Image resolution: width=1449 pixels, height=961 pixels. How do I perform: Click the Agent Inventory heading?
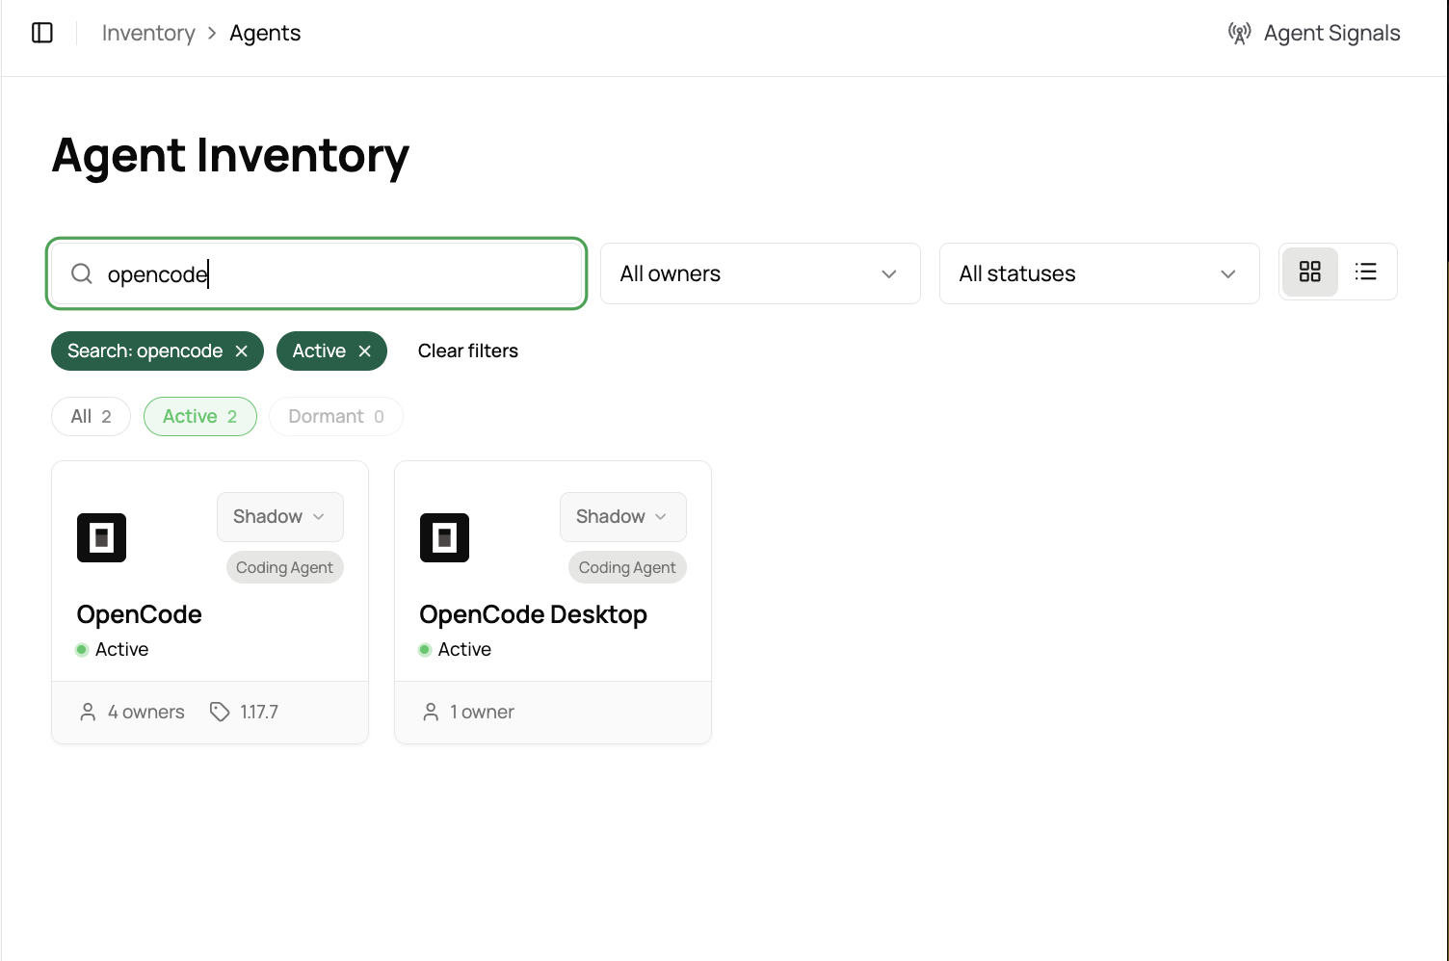tap(231, 156)
